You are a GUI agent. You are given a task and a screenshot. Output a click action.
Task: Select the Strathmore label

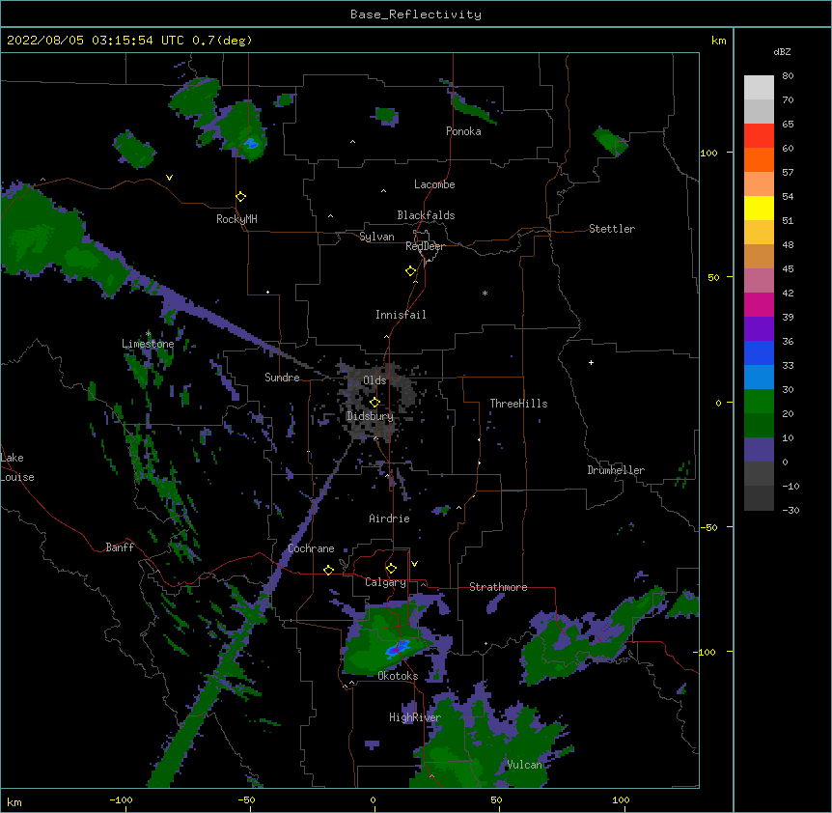[498, 587]
